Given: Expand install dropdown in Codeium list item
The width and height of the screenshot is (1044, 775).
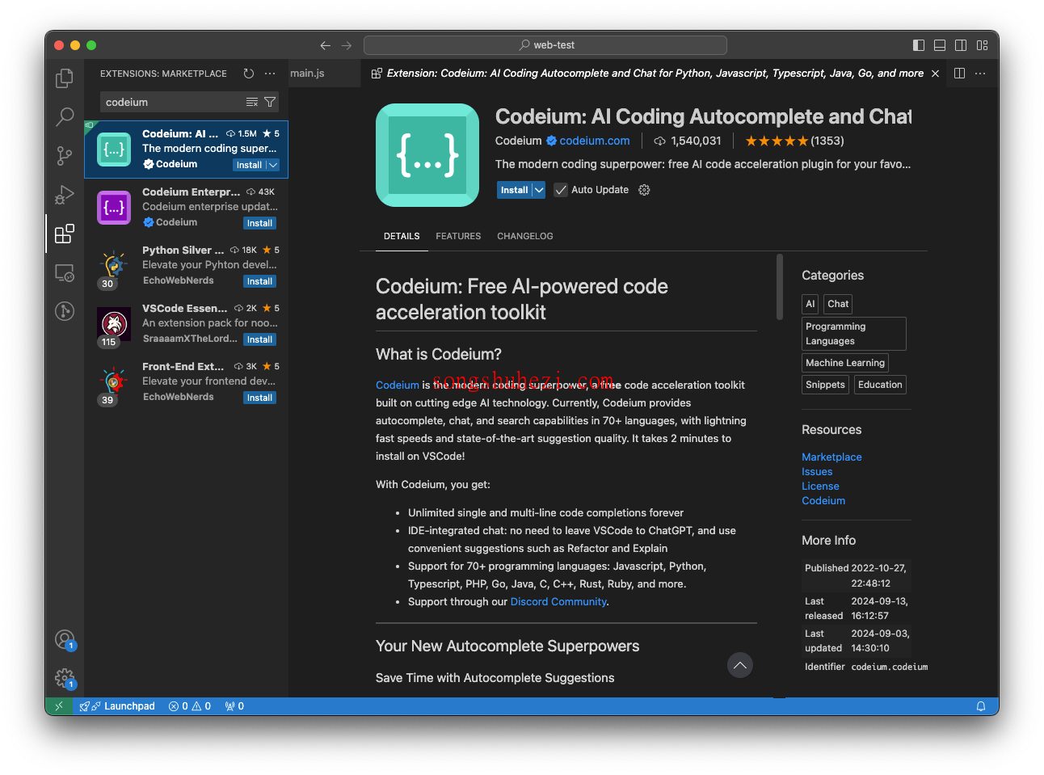Looking at the screenshot, I should click(x=273, y=165).
